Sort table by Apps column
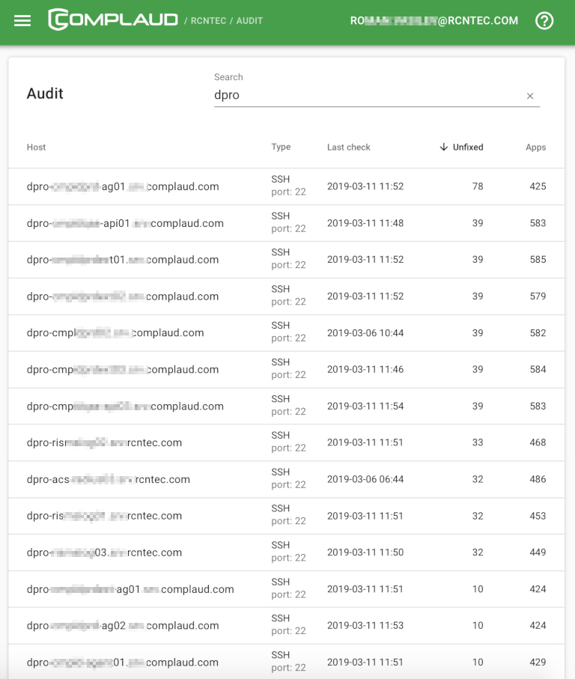This screenshot has width=575, height=679. click(x=535, y=147)
